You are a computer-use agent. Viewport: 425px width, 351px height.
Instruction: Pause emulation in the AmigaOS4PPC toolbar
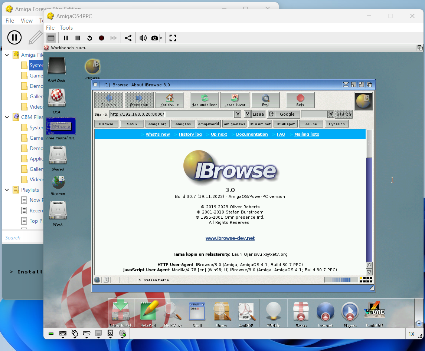66,38
